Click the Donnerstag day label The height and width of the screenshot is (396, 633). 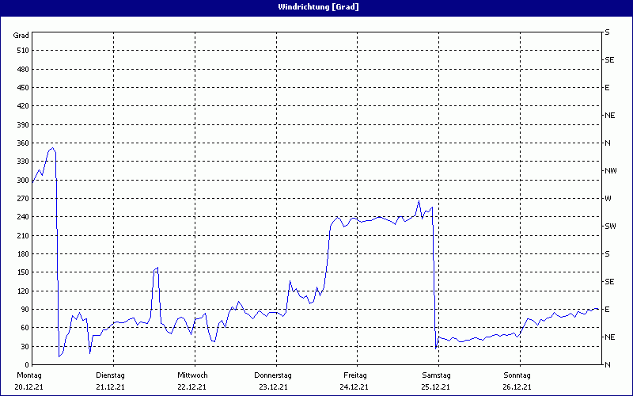(273, 375)
